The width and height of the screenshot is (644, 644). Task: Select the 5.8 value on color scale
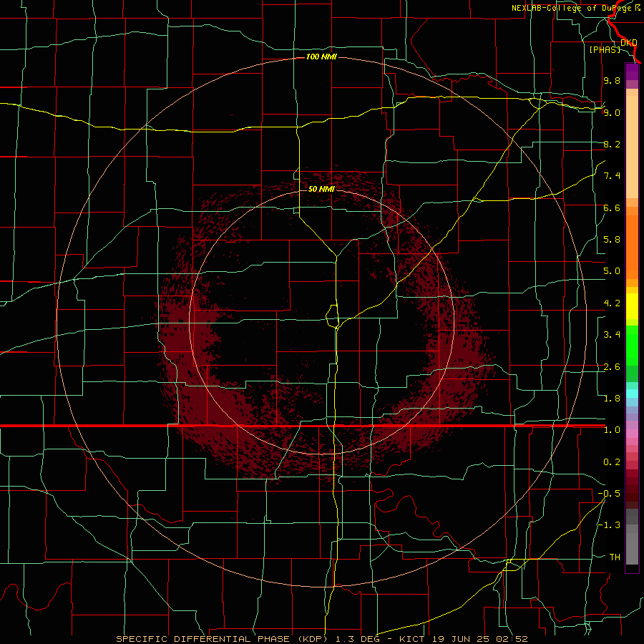pos(612,240)
